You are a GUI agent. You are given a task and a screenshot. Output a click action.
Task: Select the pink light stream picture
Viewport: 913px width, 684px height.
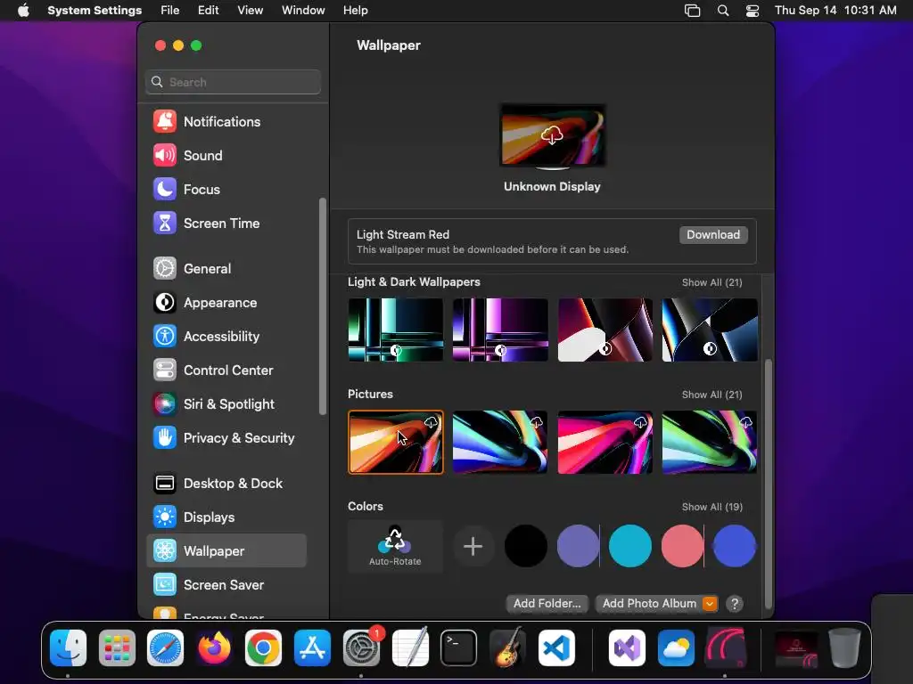605,442
